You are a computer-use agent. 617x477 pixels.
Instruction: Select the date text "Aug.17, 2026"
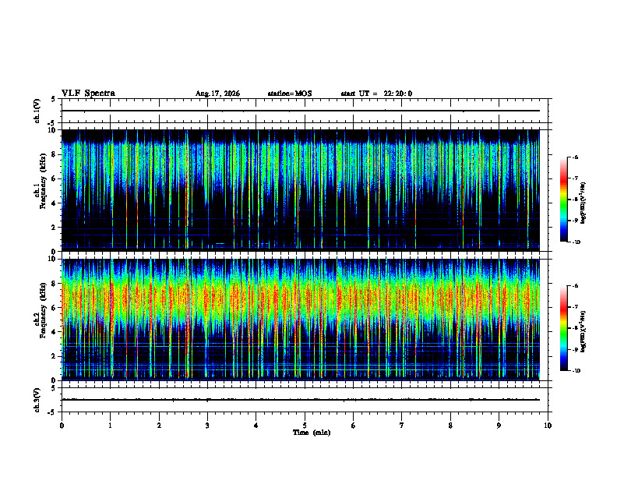217,94
